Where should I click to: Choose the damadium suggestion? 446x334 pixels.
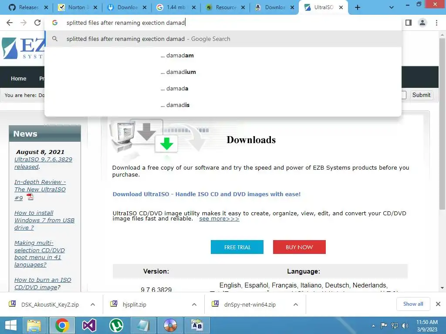tap(223, 72)
